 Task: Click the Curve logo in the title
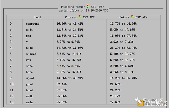click(88, 6)
